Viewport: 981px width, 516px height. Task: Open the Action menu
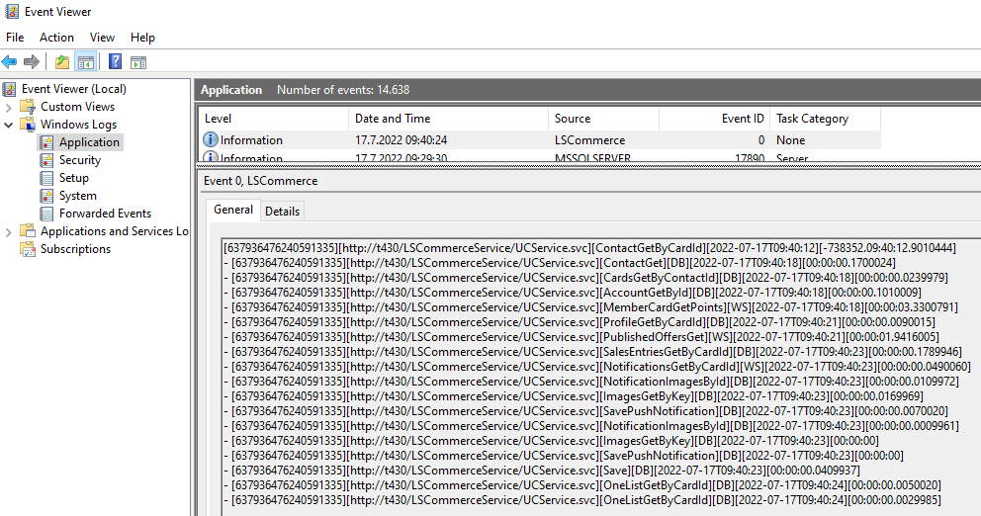click(56, 38)
